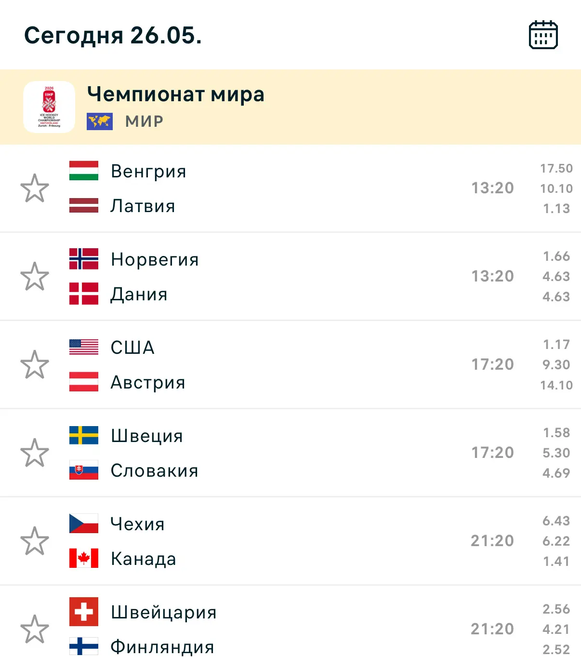Toggle star for США vs Австрия match
The image size is (581, 670).
coord(35,364)
